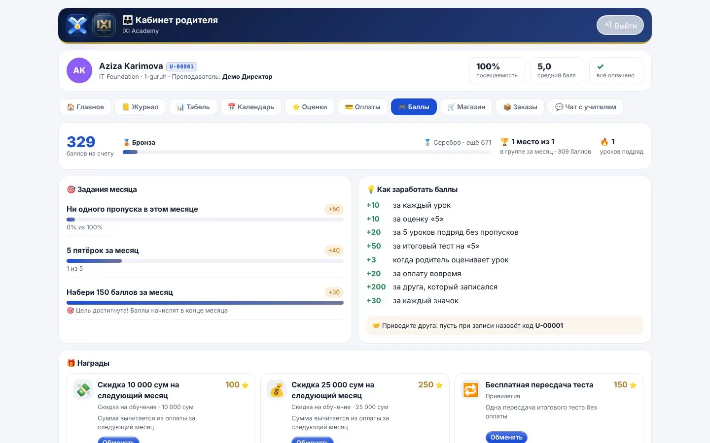The image size is (710, 443).
Task: Click the +50 task reward badge
Action: [334, 209]
